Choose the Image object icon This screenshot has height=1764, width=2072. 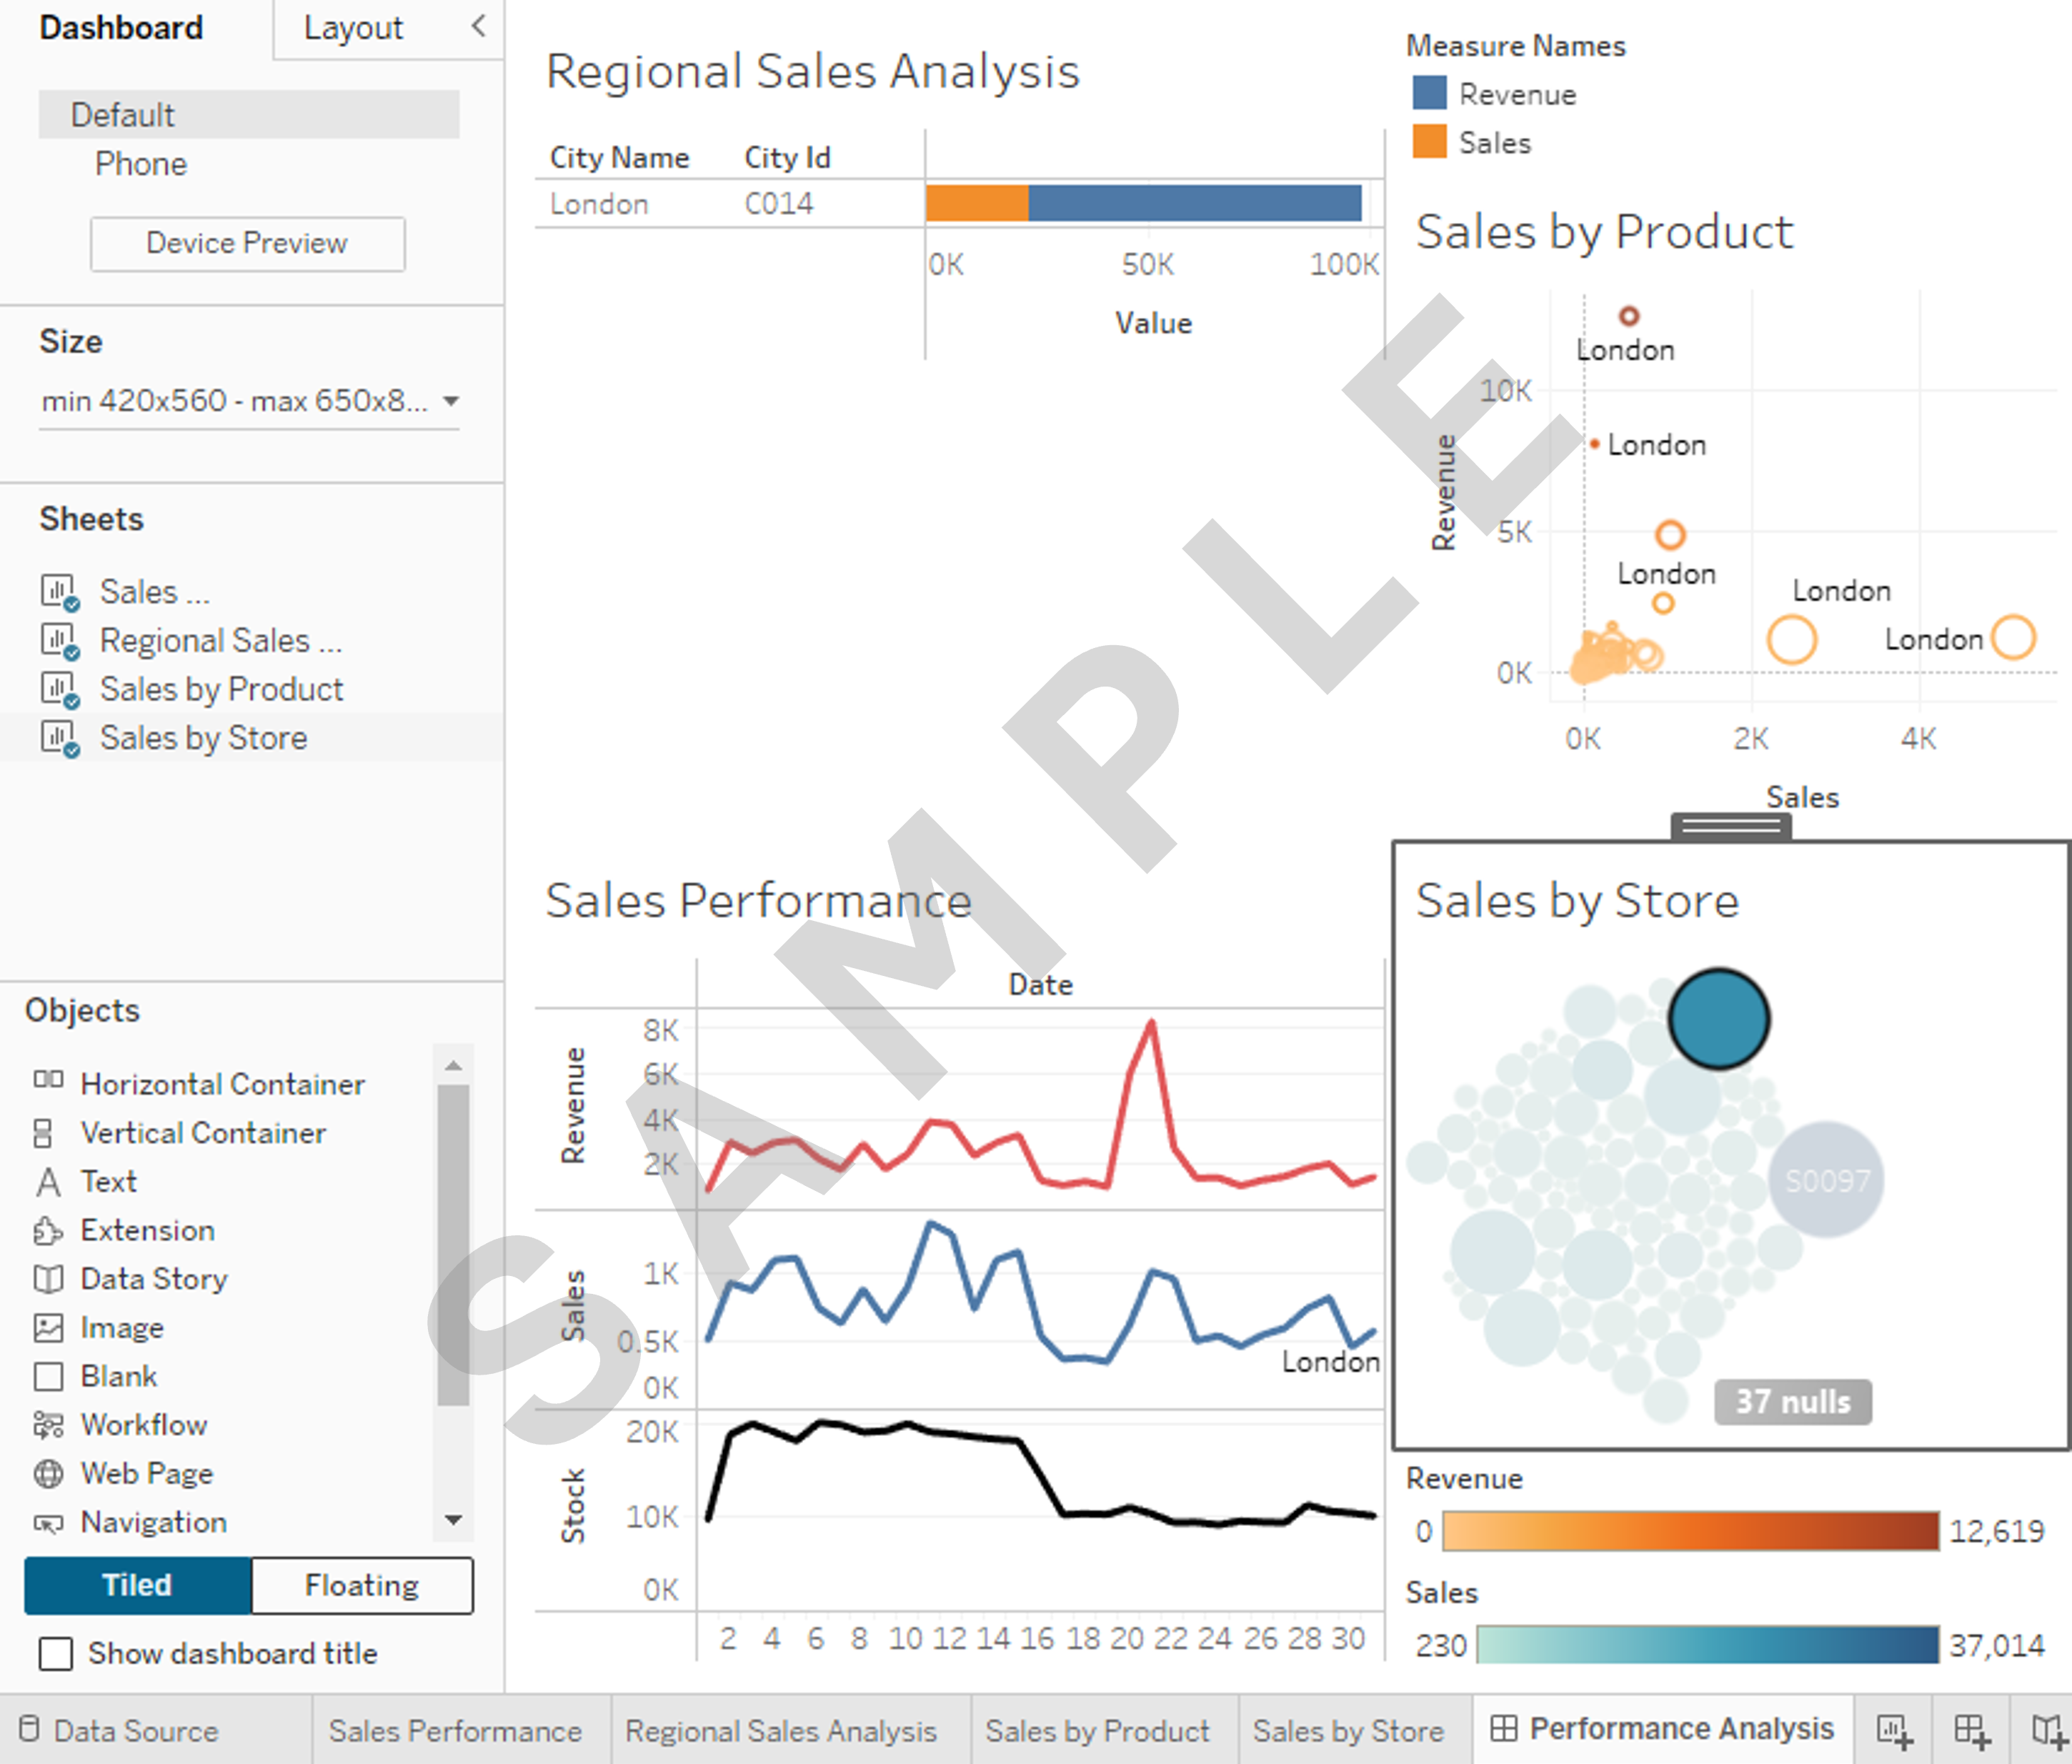click(48, 1327)
